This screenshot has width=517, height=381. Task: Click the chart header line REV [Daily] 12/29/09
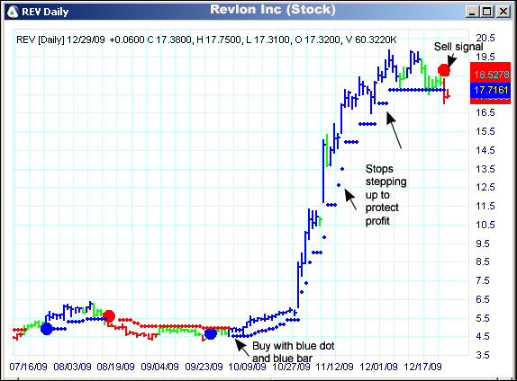point(206,40)
